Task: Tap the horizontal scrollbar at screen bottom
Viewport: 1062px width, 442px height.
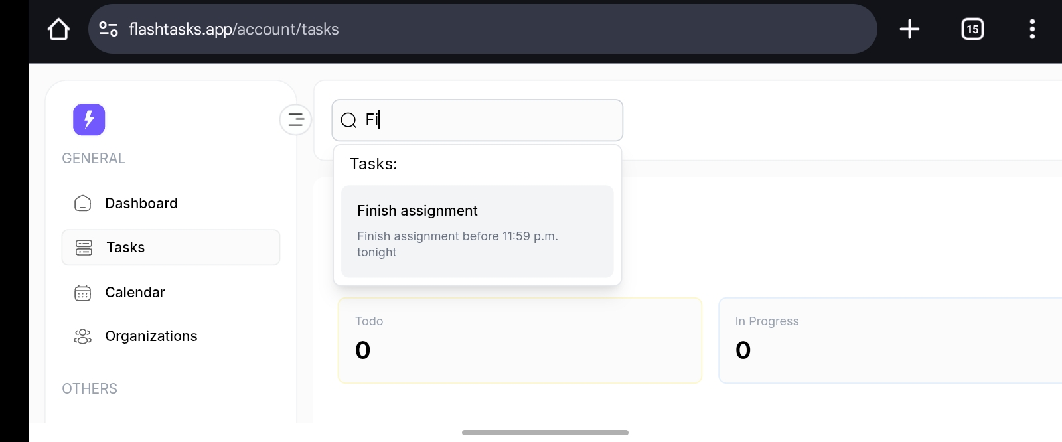Action: [x=544, y=432]
